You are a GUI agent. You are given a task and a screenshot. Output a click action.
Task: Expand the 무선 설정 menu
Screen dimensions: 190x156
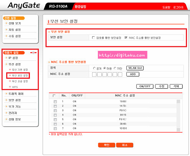click(15, 64)
